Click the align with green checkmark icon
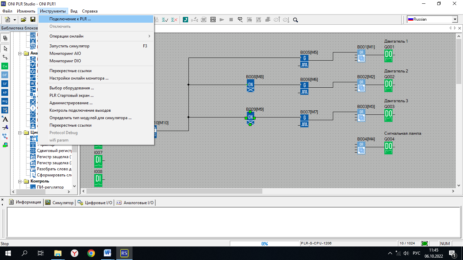The image size is (463, 260). click(165, 20)
